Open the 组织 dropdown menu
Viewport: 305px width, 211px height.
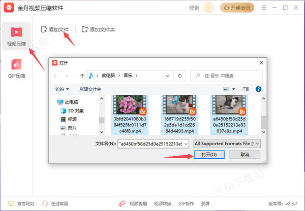[x=62, y=89]
